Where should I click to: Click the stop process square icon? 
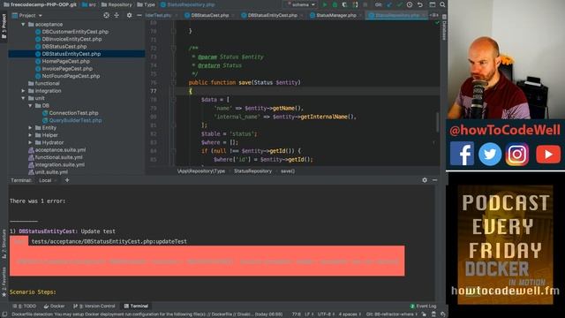point(365,4)
